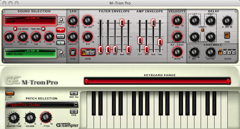
Task: Select the A layer edit button
Action: tap(61, 30)
